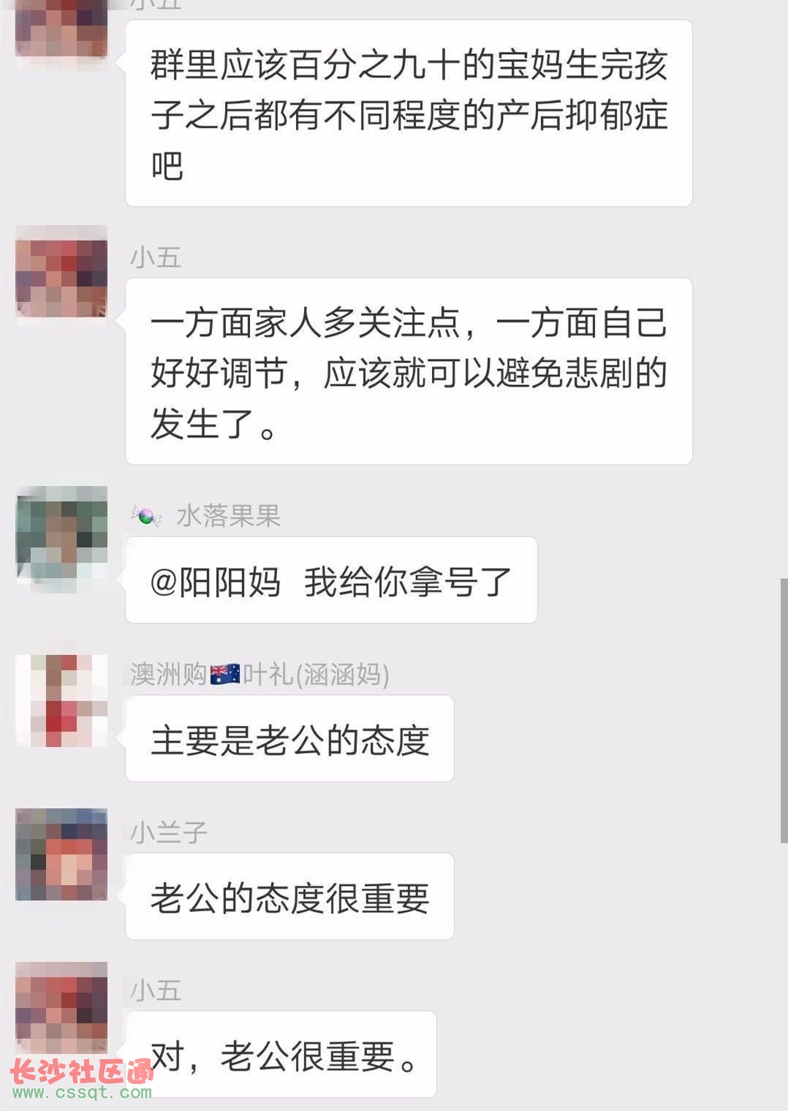Tap 小五's avatar beside the 一方面家人 message

(x=62, y=271)
